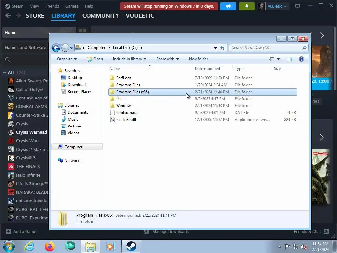The image size is (337, 253).
Task: Open the Games menu in Steam
Action: tap(72, 6)
